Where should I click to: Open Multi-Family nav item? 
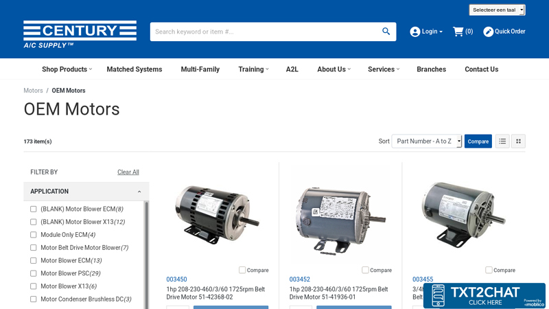pos(200,69)
